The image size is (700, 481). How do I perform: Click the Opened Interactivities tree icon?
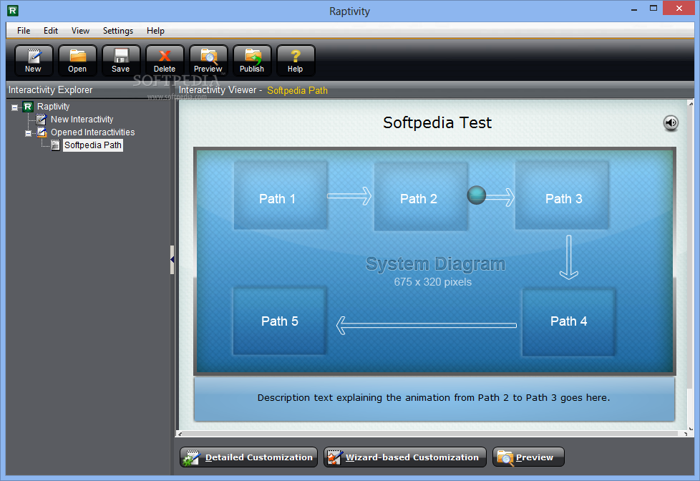point(42,132)
